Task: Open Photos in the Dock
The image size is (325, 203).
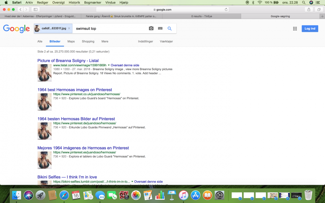Action: click(136, 195)
